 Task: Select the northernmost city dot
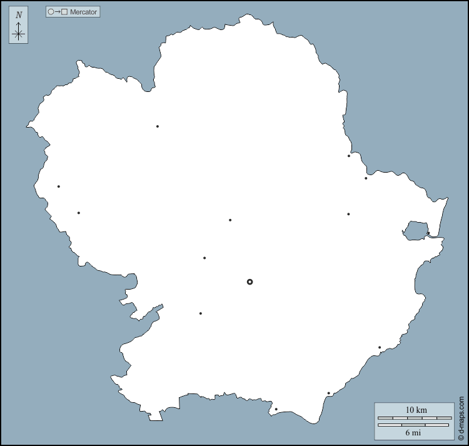[x=158, y=126]
